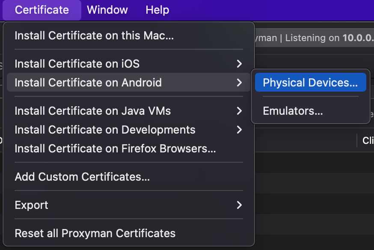Expand the Developments submenu chevron arrow
Viewport: 374px width, 250px height.
239,130
